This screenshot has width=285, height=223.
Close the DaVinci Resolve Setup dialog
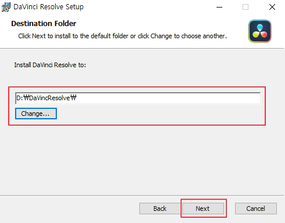pos(272,7)
